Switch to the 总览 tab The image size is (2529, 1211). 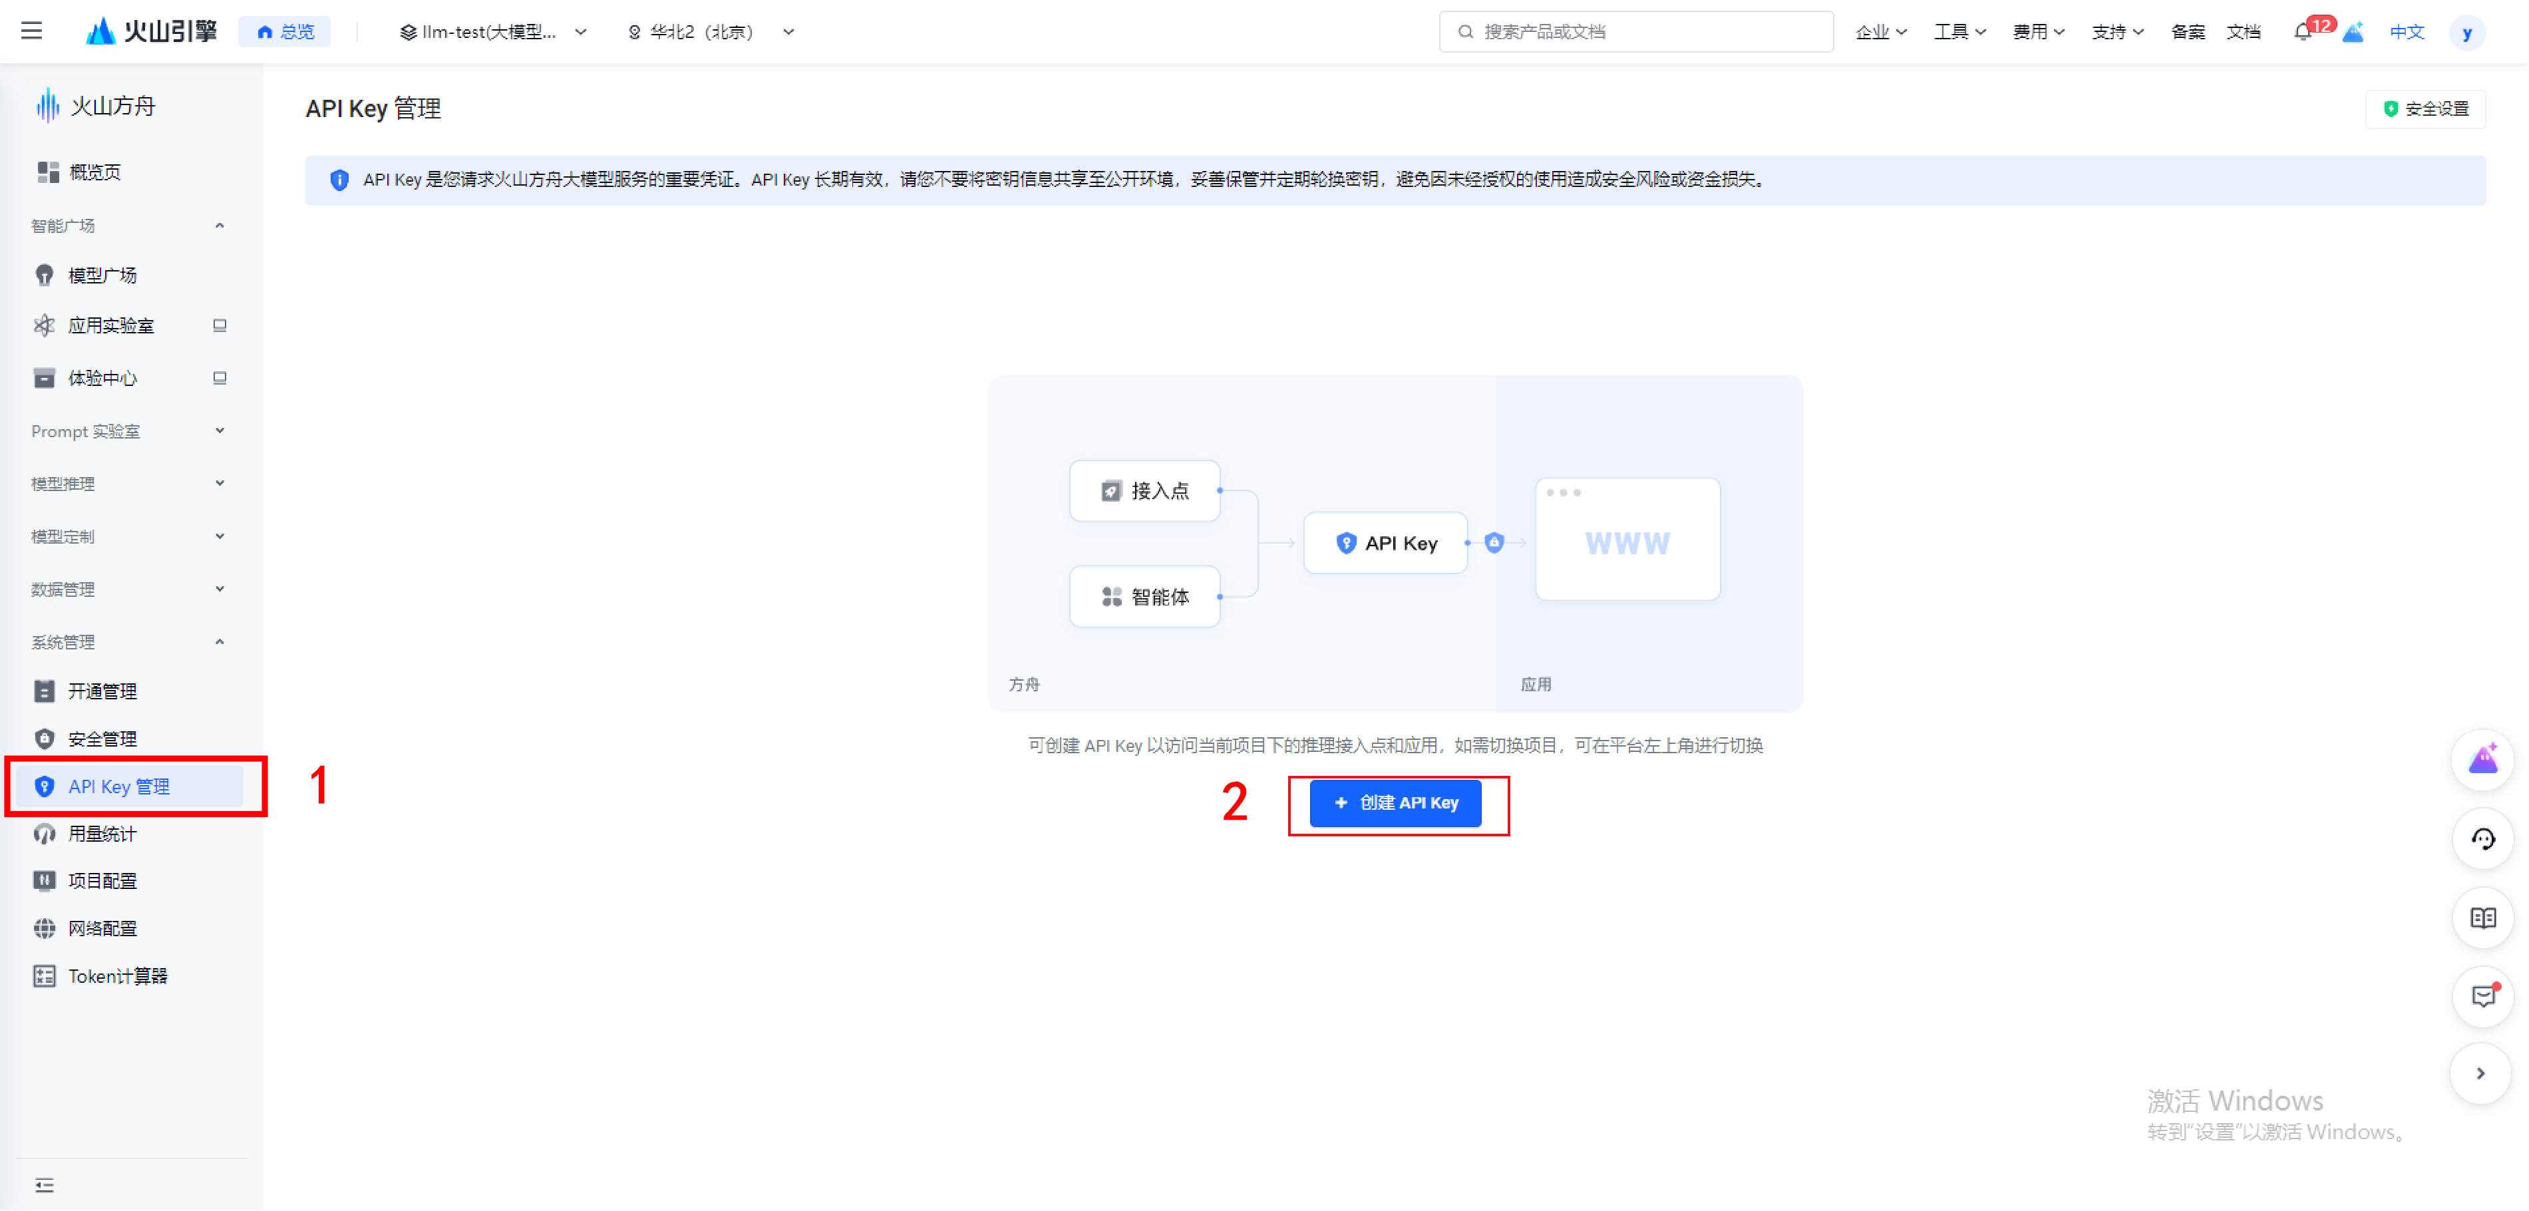click(285, 31)
